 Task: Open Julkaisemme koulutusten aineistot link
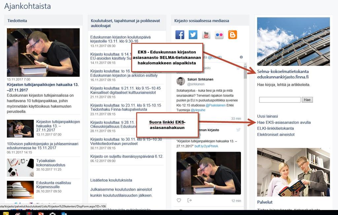tap(121, 192)
